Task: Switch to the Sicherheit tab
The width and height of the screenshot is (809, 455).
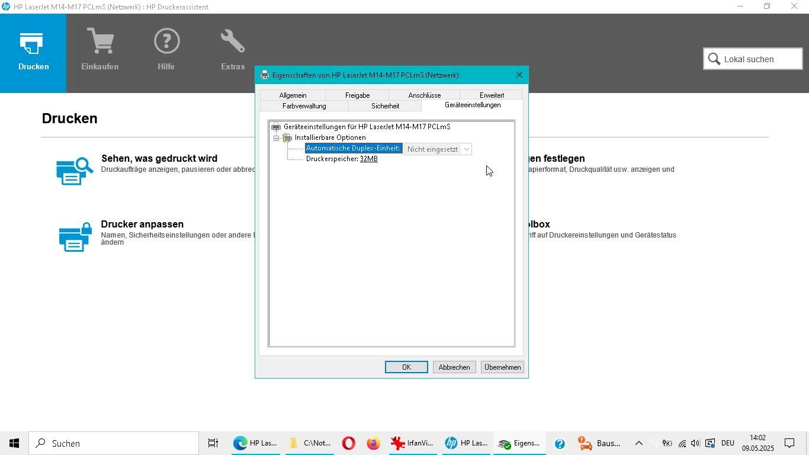Action: [x=385, y=106]
